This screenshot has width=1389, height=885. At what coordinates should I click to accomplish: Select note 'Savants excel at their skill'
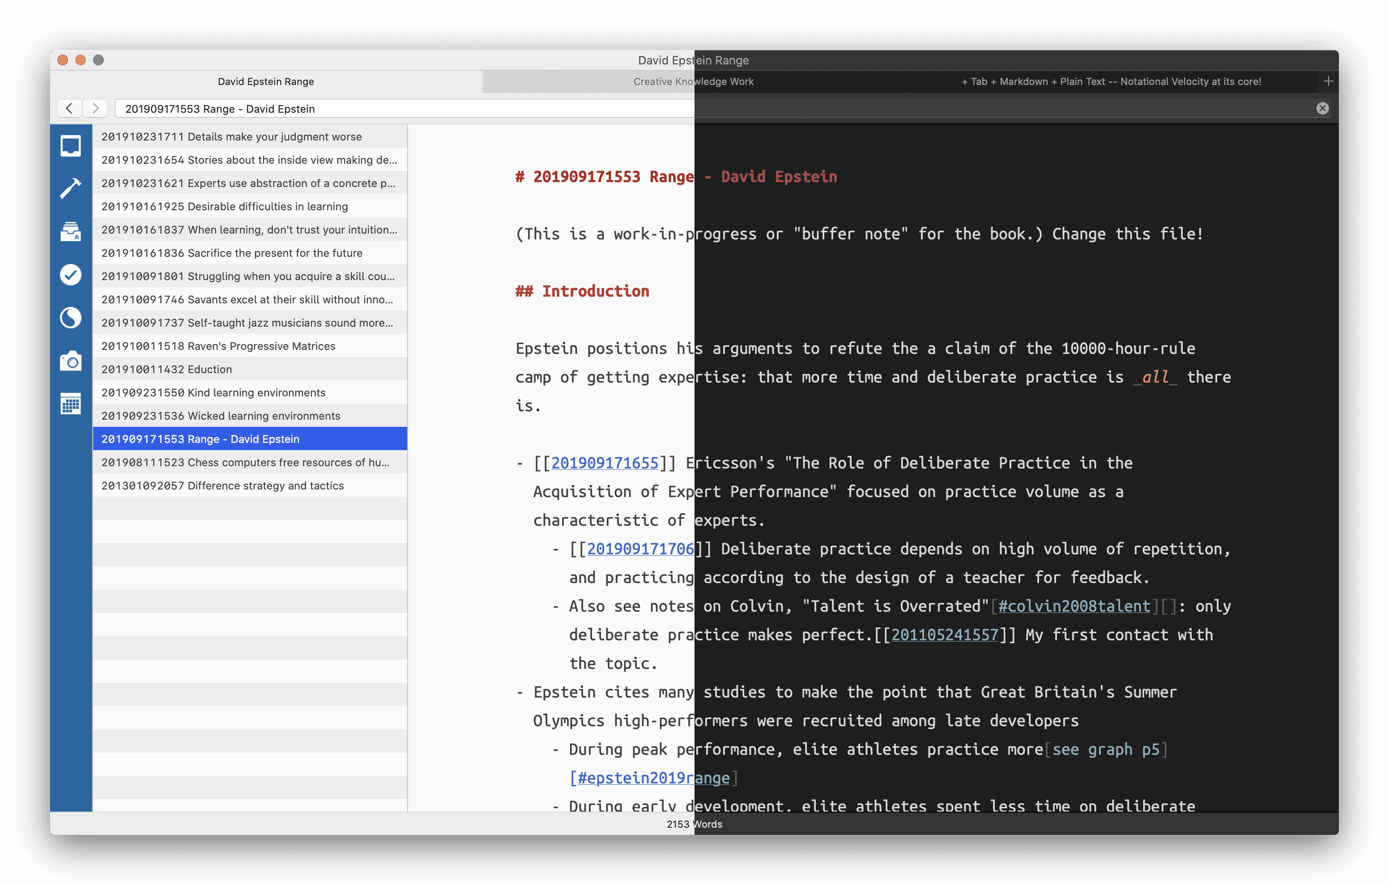tap(250, 299)
